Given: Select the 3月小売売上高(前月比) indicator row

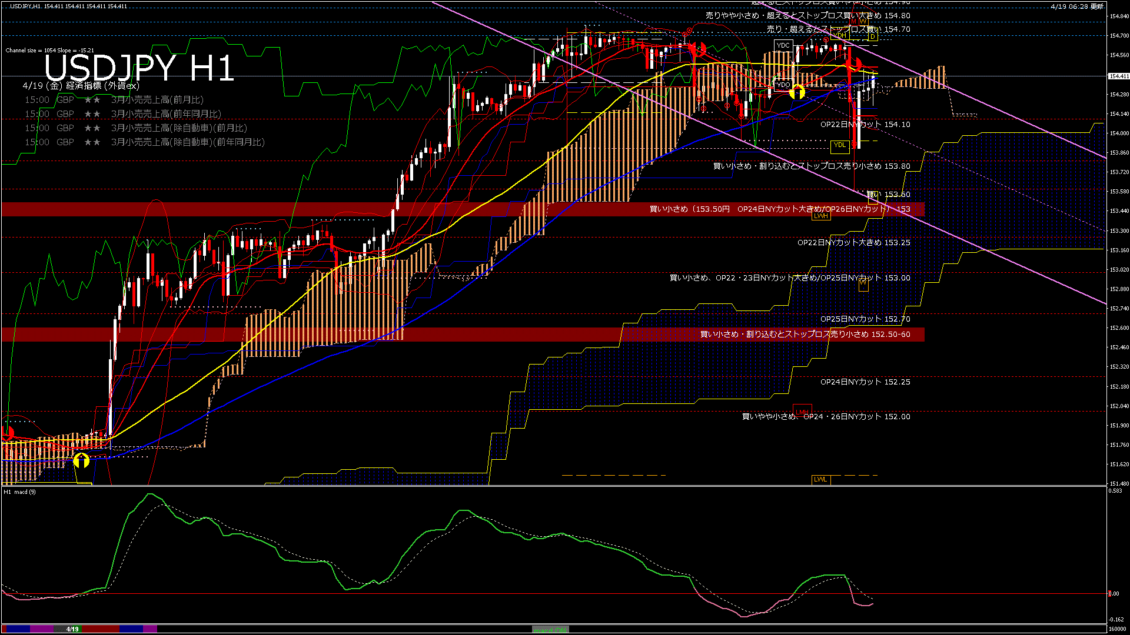Looking at the screenshot, I should point(114,100).
